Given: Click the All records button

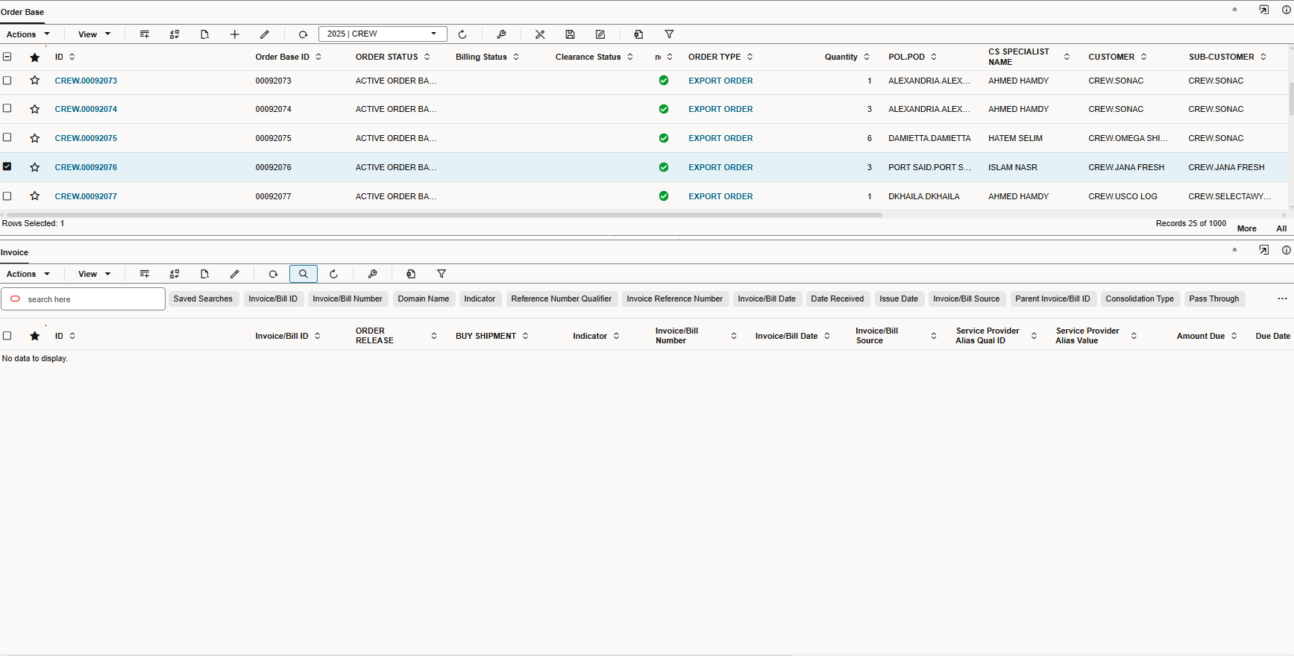Looking at the screenshot, I should tap(1281, 228).
